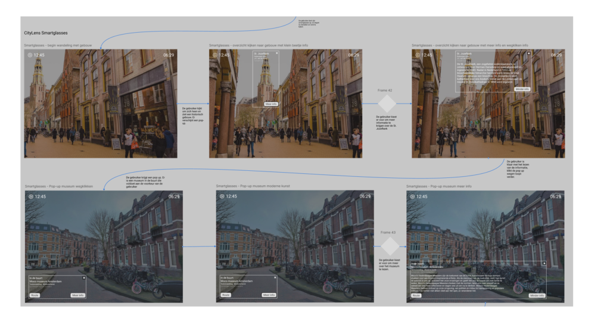The width and height of the screenshot is (610, 328).
Task: Select frame label 'Smartglasses - Pop-up museum wegklikken'
Action: [59, 186]
